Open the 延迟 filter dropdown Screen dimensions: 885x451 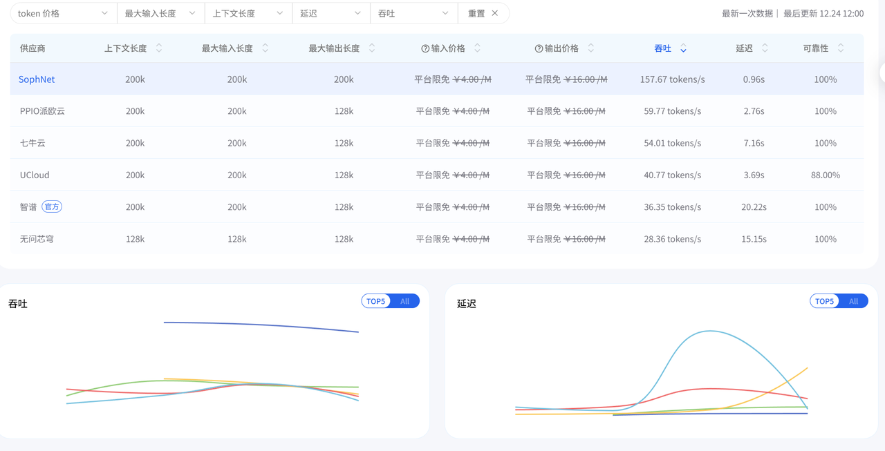(331, 13)
